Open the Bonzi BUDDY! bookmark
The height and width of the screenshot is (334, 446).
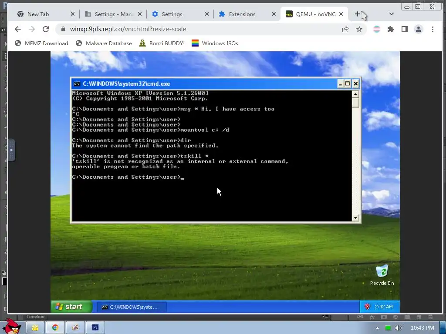(162, 43)
